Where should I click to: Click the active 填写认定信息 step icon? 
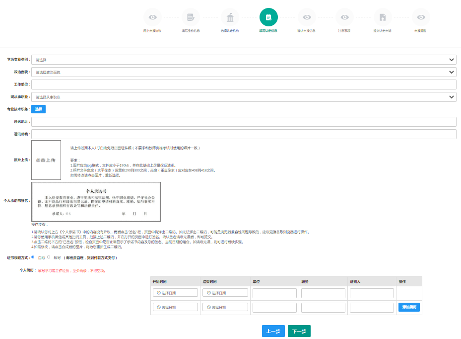[268, 17]
